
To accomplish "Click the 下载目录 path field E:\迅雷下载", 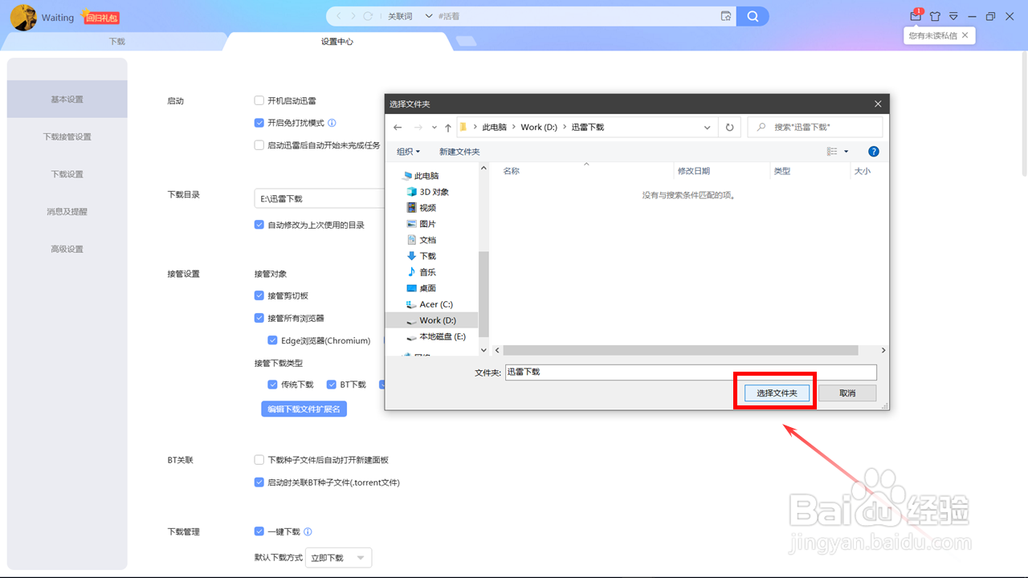I will coord(320,198).
